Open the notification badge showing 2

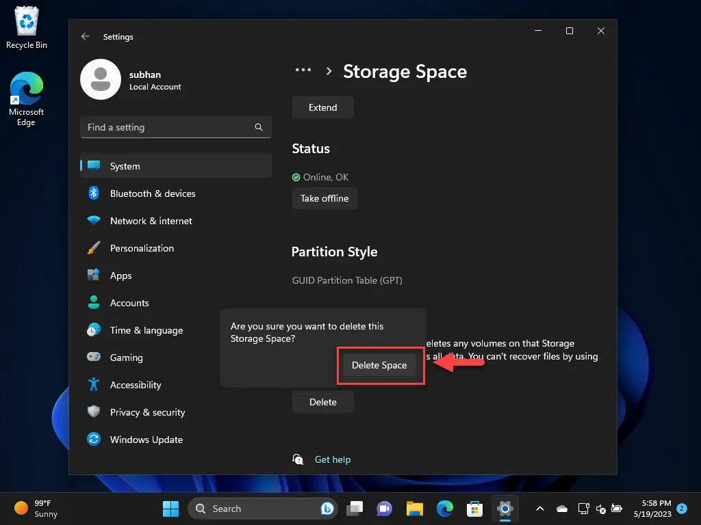click(682, 508)
